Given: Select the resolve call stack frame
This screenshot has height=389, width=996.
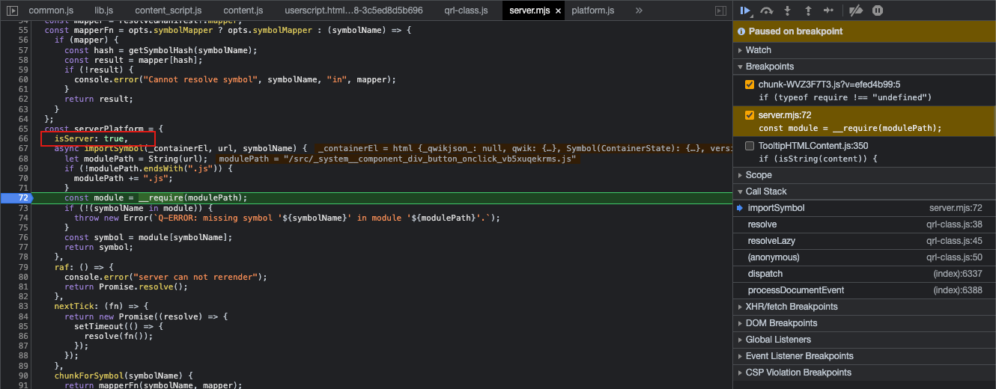Looking at the screenshot, I should click(864, 224).
